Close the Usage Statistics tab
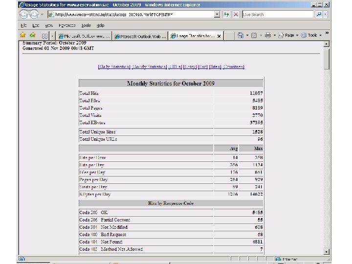 pos(219,36)
